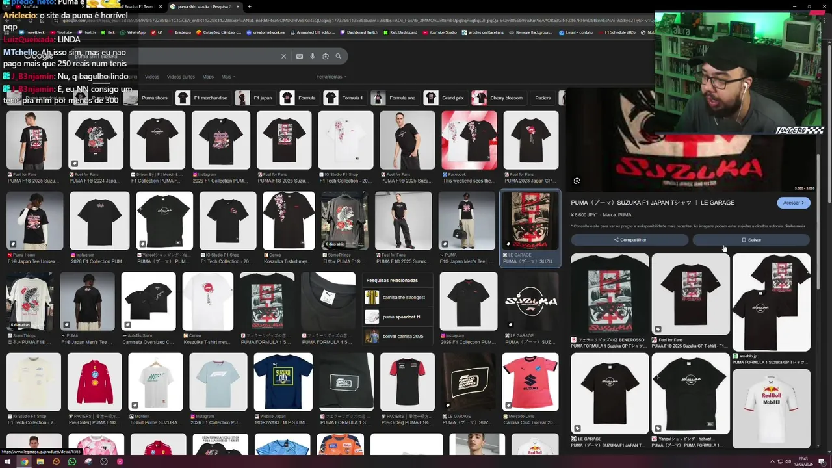Open the white Red Bull Mobil 1 shirt thumbnail

point(772,408)
